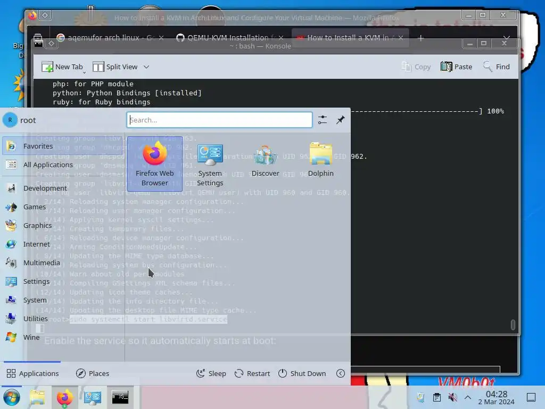This screenshot has width=545, height=409.
Task: Select the Favorites category
Action: 62,146
